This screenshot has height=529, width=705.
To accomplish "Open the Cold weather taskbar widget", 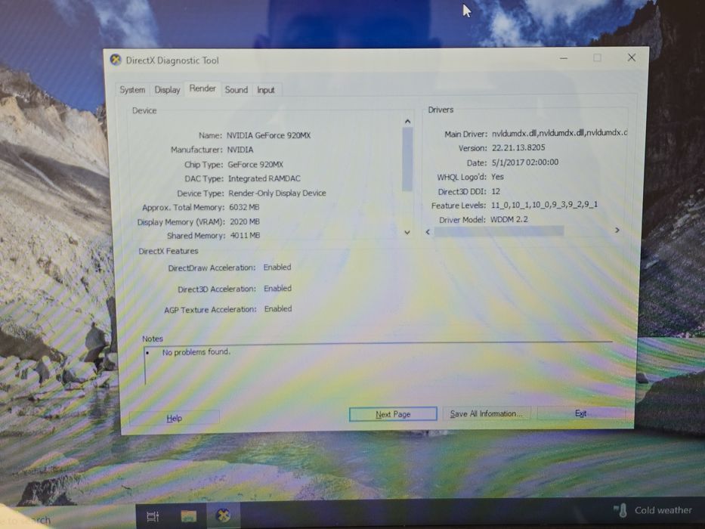I will (x=653, y=511).
